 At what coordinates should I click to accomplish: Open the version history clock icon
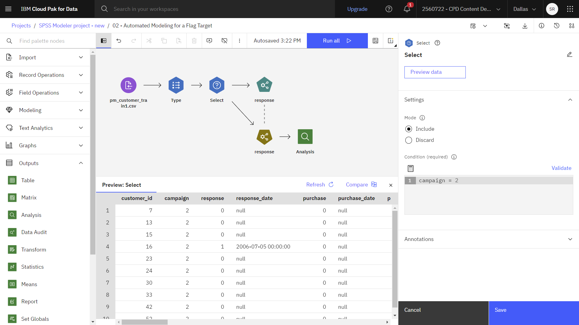click(x=557, y=26)
